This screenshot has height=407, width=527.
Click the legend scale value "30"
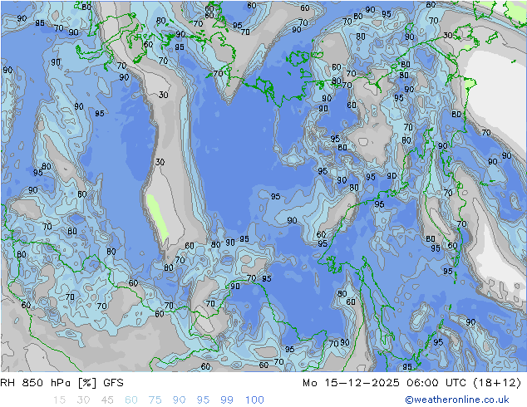pos(83,400)
